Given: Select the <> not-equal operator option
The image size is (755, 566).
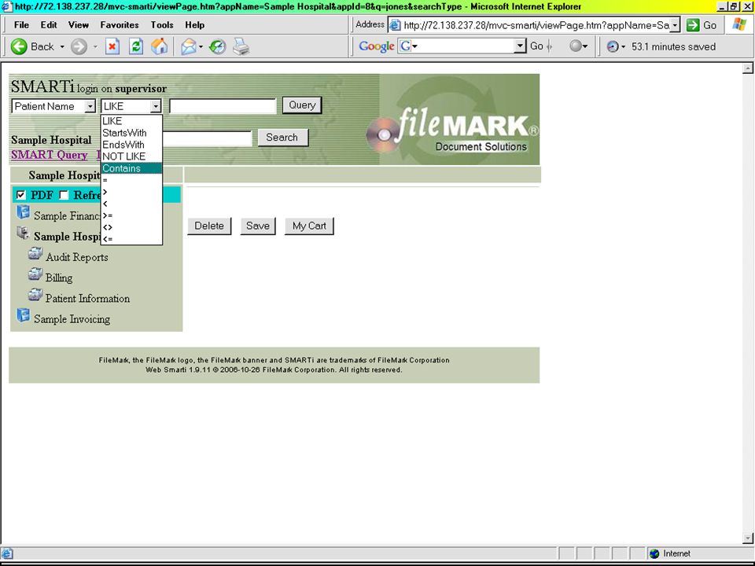Looking at the screenshot, I should coord(131,227).
